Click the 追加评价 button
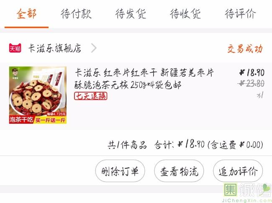This screenshot has width=272, height=203. 238,171
